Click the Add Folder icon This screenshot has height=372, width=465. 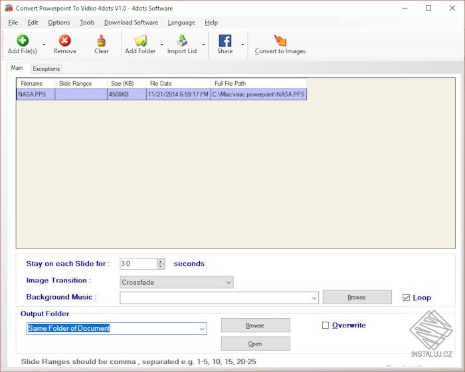[x=141, y=41]
